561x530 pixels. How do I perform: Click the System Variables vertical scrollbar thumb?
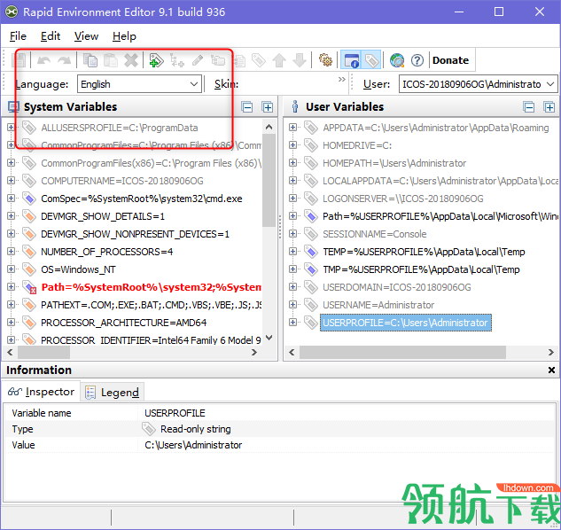[269, 180]
